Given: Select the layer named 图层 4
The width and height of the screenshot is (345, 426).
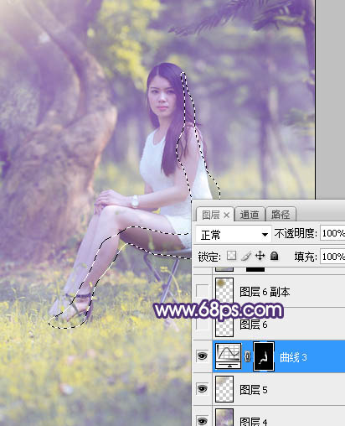Looking at the screenshot, I should (254, 421).
